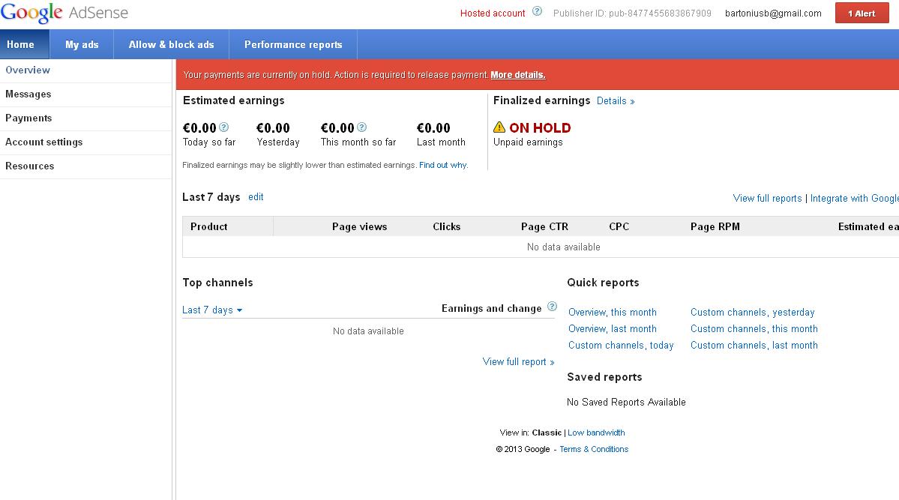Open Allow & block ads tab

tap(171, 44)
